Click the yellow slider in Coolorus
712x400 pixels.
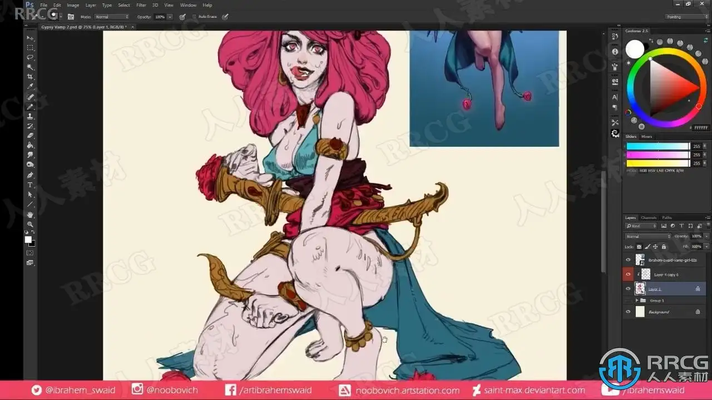click(658, 163)
